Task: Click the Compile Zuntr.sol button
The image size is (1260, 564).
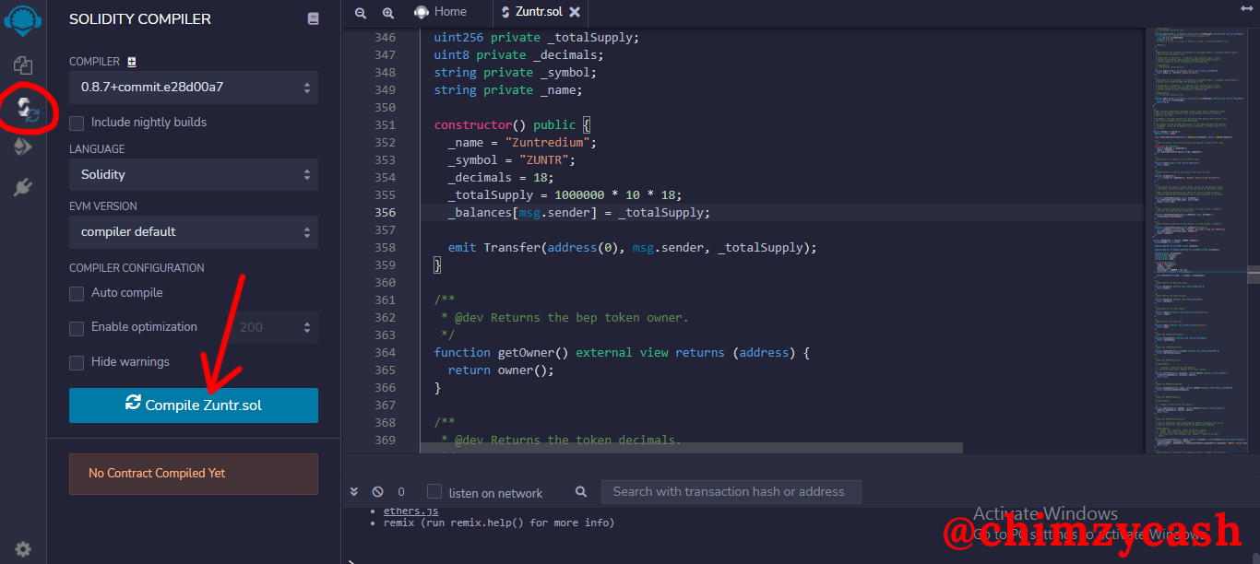Action: click(x=194, y=405)
